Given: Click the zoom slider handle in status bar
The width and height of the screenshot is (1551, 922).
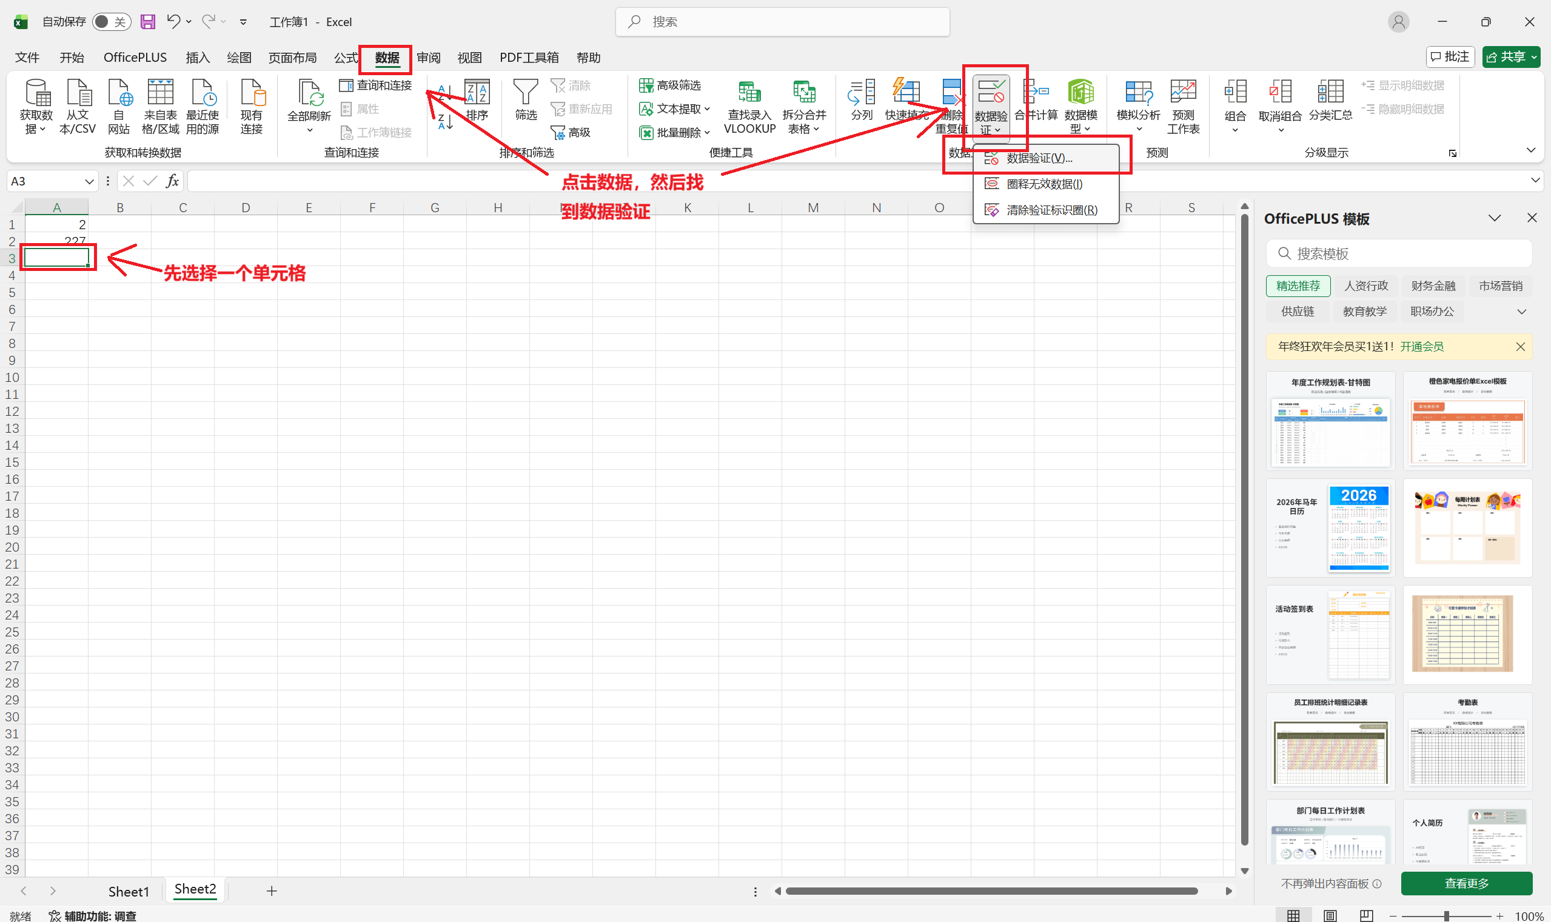Looking at the screenshot, I should (1446, 916).
